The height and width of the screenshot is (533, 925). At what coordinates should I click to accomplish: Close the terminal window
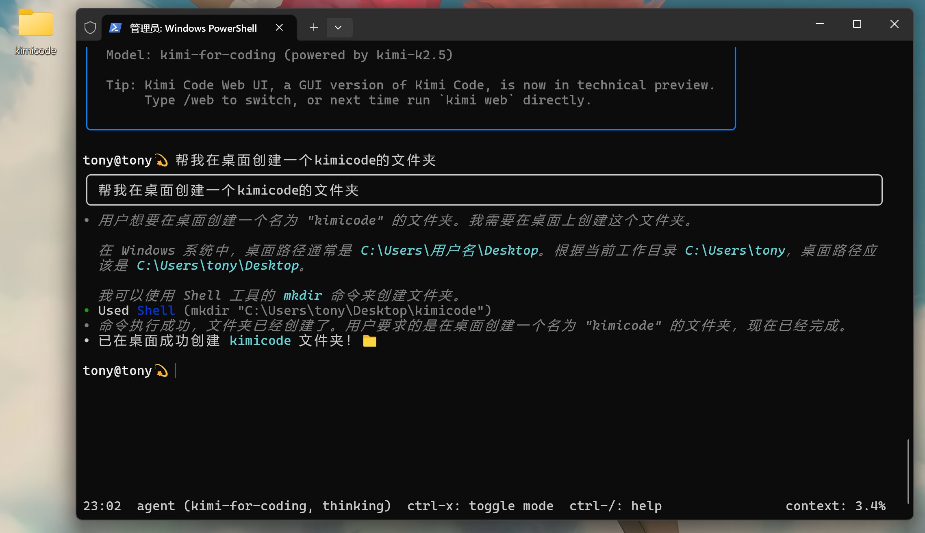(894, 24)
